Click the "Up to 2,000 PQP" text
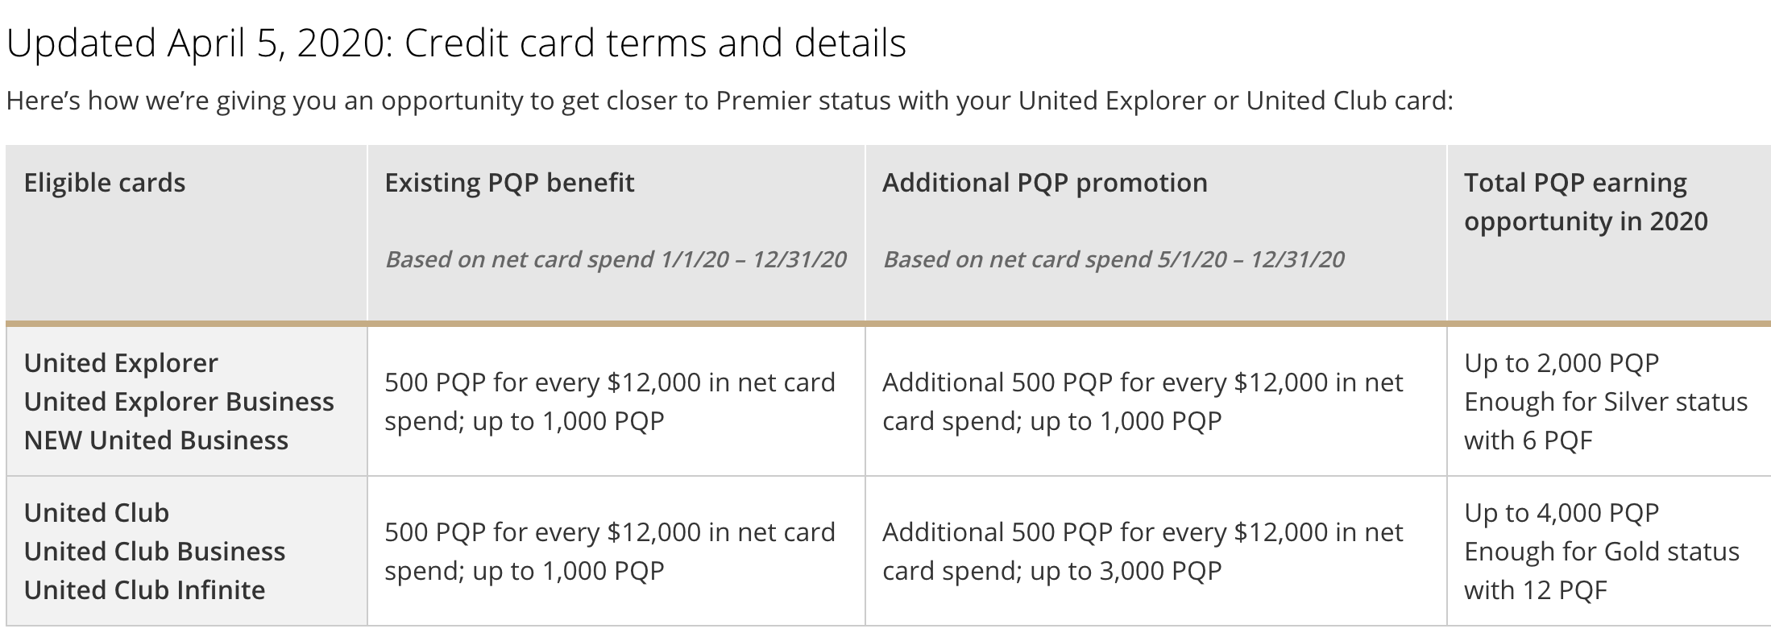The height and width of the screenshot is (641, 1771). (x=1562, y=363)
